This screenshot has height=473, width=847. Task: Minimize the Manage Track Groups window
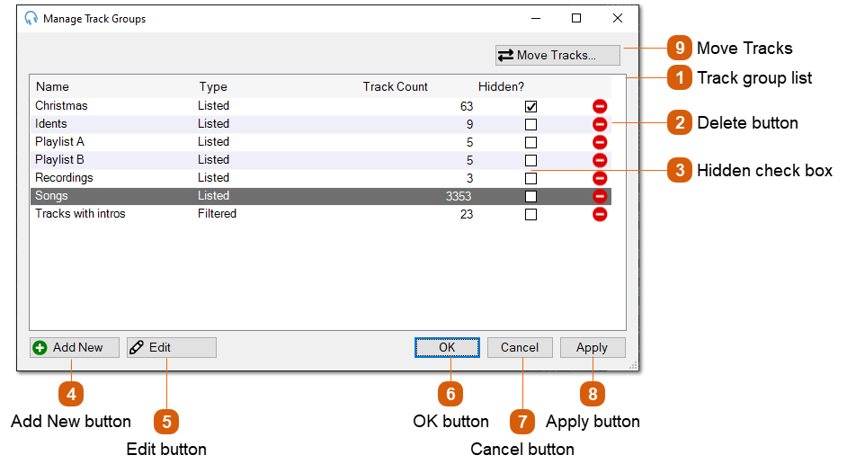click(x=536, y=18)
